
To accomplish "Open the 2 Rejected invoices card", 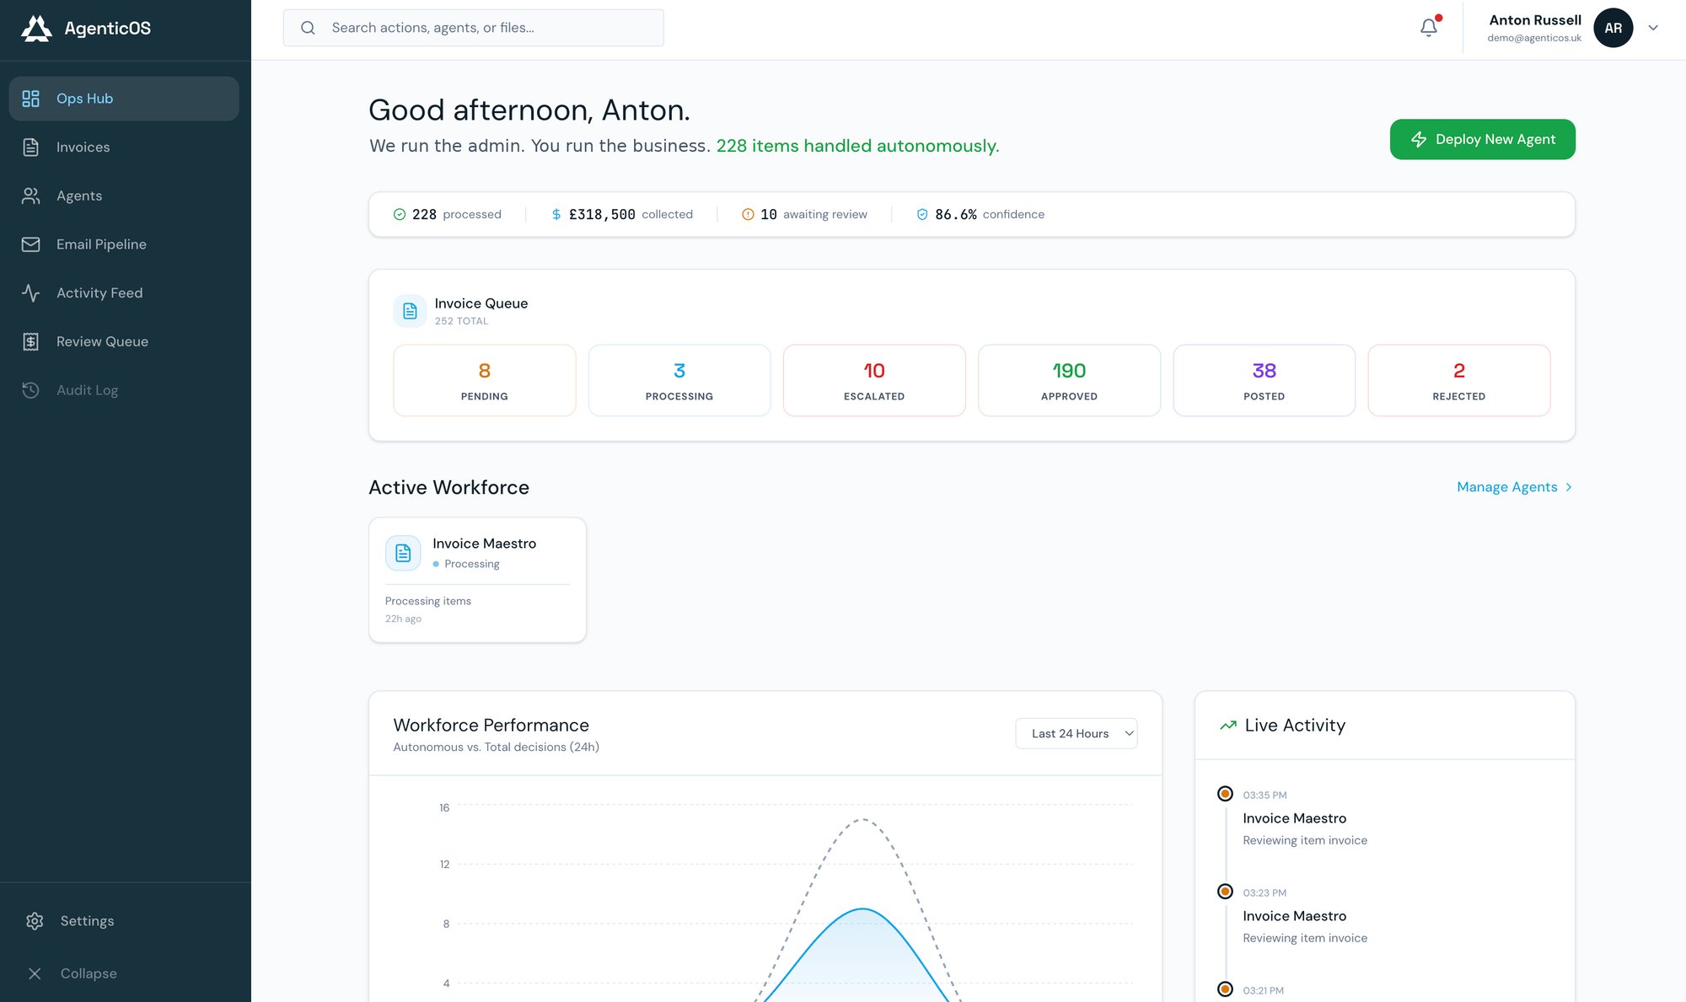I will pyautogui.click(x=1458, y=380).
